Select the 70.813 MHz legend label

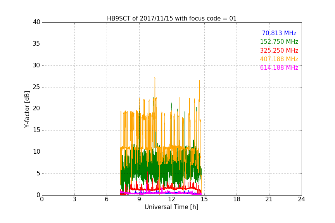tap(279, 33)
